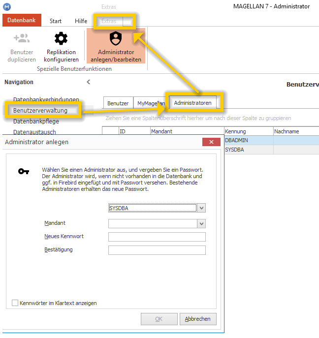The image size is (319, 338).
Task: Collapse the Navigation panel arrow
Action: 89,82
